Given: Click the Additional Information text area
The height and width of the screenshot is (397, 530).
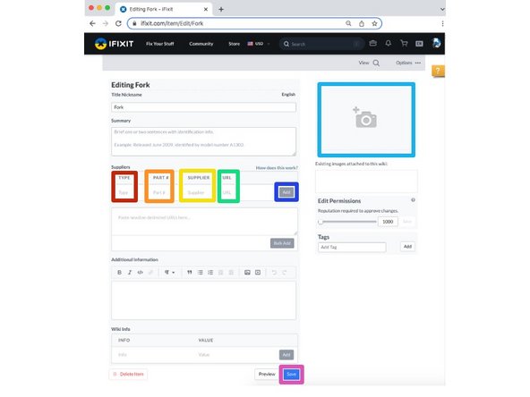Looking at the screenshot, I should [203, 300].
